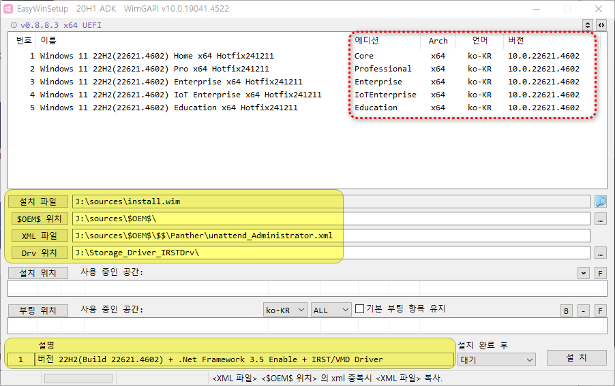Click the 이름 column header
Image resolution: width=615 pixels, height=386 pixels.
pyautogui.click(x=48, y=40)
